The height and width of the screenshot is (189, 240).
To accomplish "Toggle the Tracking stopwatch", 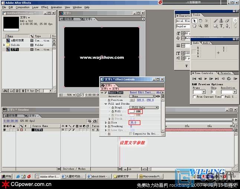I will point(109,126).
